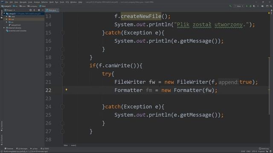Click the locate-in-project target icon
This screenshot has height=153, width=273.
click(30, 10)
